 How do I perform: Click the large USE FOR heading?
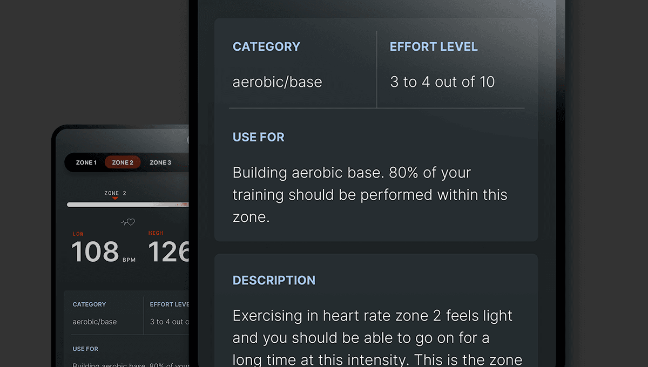click(x=258, y=137)
